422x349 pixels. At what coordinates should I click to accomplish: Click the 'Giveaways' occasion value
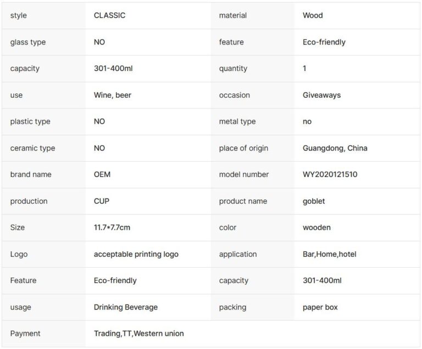point(321,95)
